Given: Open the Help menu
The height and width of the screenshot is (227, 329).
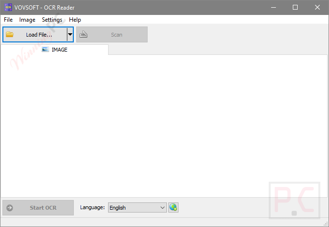Looking at the screenshot, I should [x=75, y=20].
